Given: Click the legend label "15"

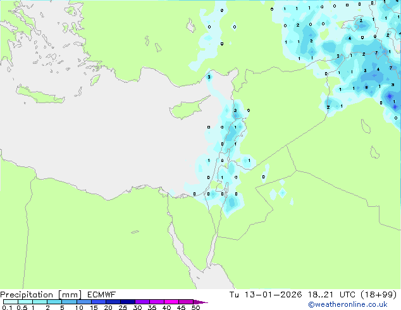Looking at the screenshot, I should click(x=94, y=307).
